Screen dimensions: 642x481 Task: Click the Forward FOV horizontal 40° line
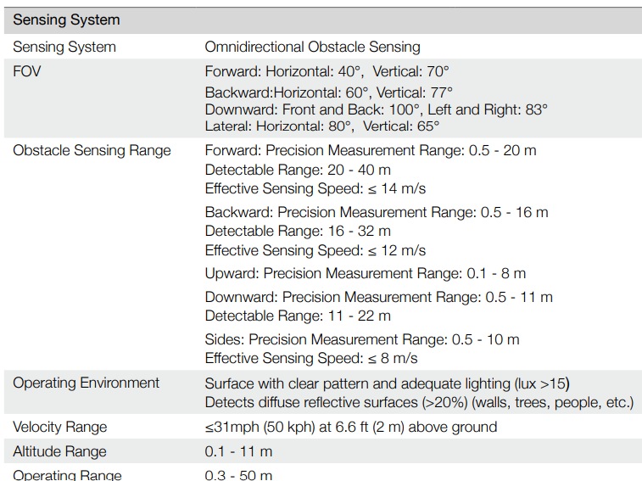pos(327,71)
